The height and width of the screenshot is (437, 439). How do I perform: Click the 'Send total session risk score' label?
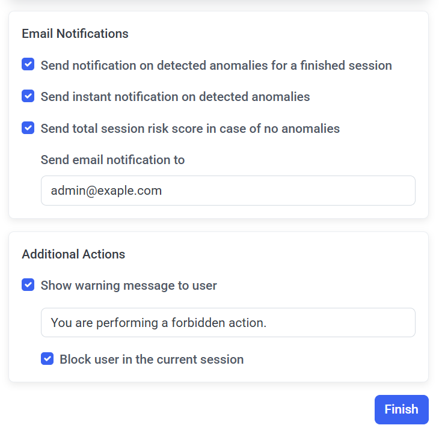click(190, 129)
